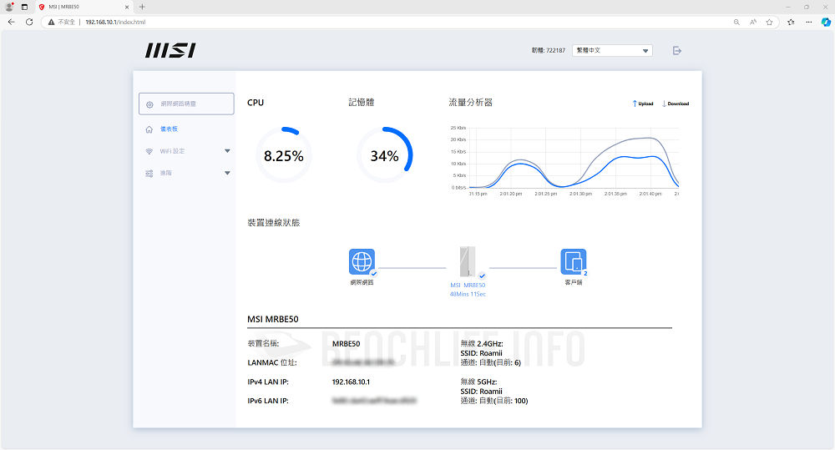Click the CPU usage gauge 8.25%
Image resolution: width=835 pixels, height=450 pixels.
coord(283,155)
